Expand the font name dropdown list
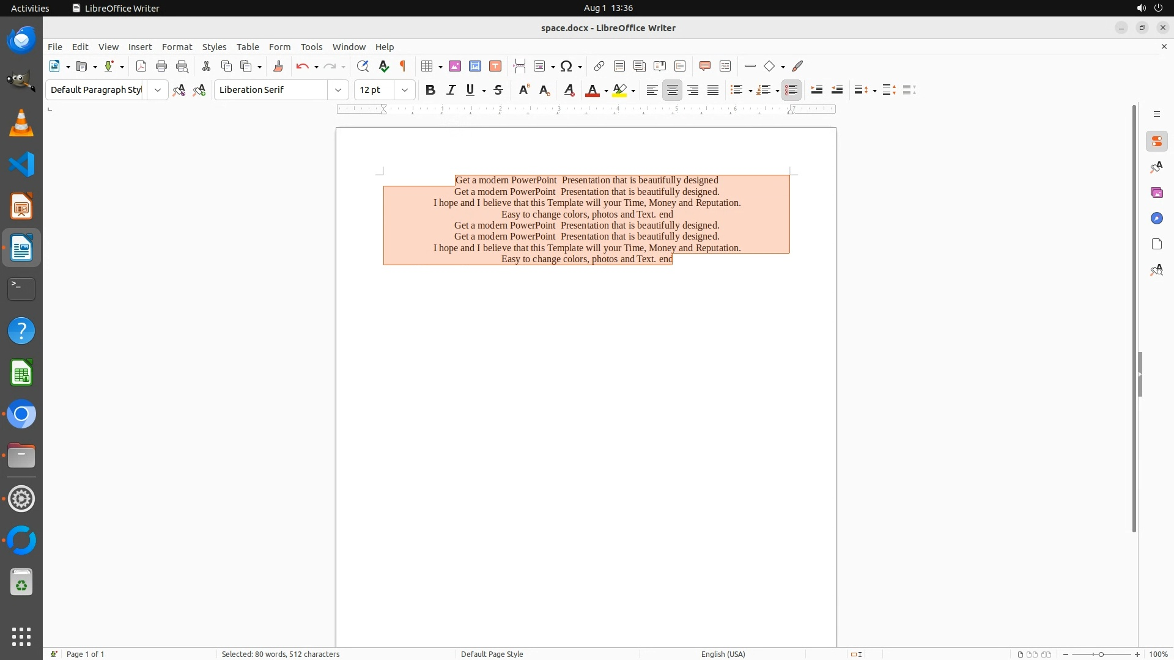The width and height of the screenshot is (1174, 660). coord(338,90)
